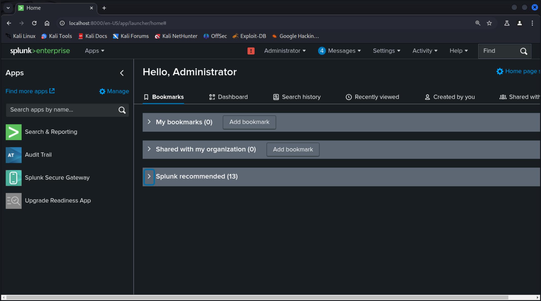
Task: Click Manage apps link
Action: 114,91
